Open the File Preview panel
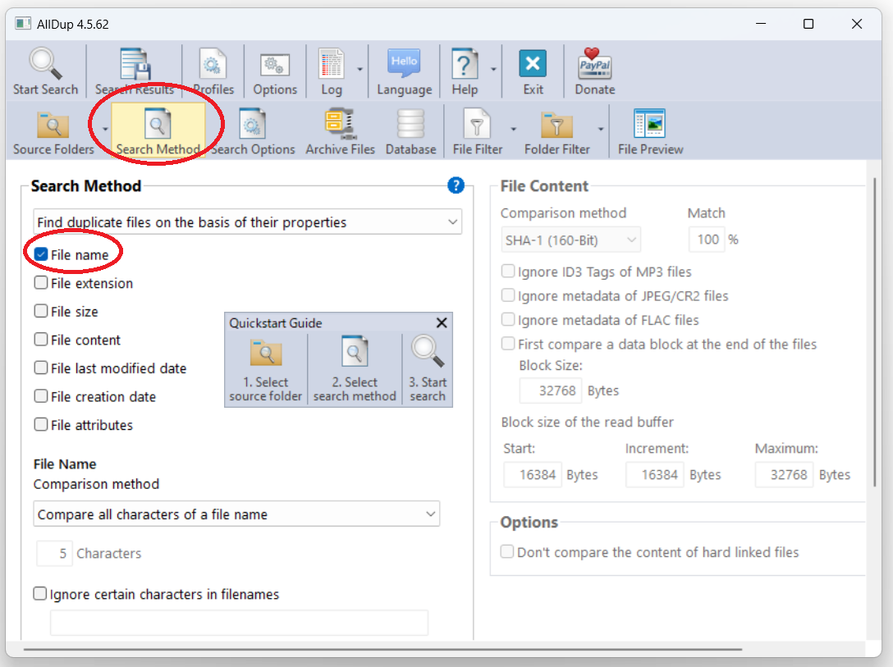 click(x=650, y=126)
